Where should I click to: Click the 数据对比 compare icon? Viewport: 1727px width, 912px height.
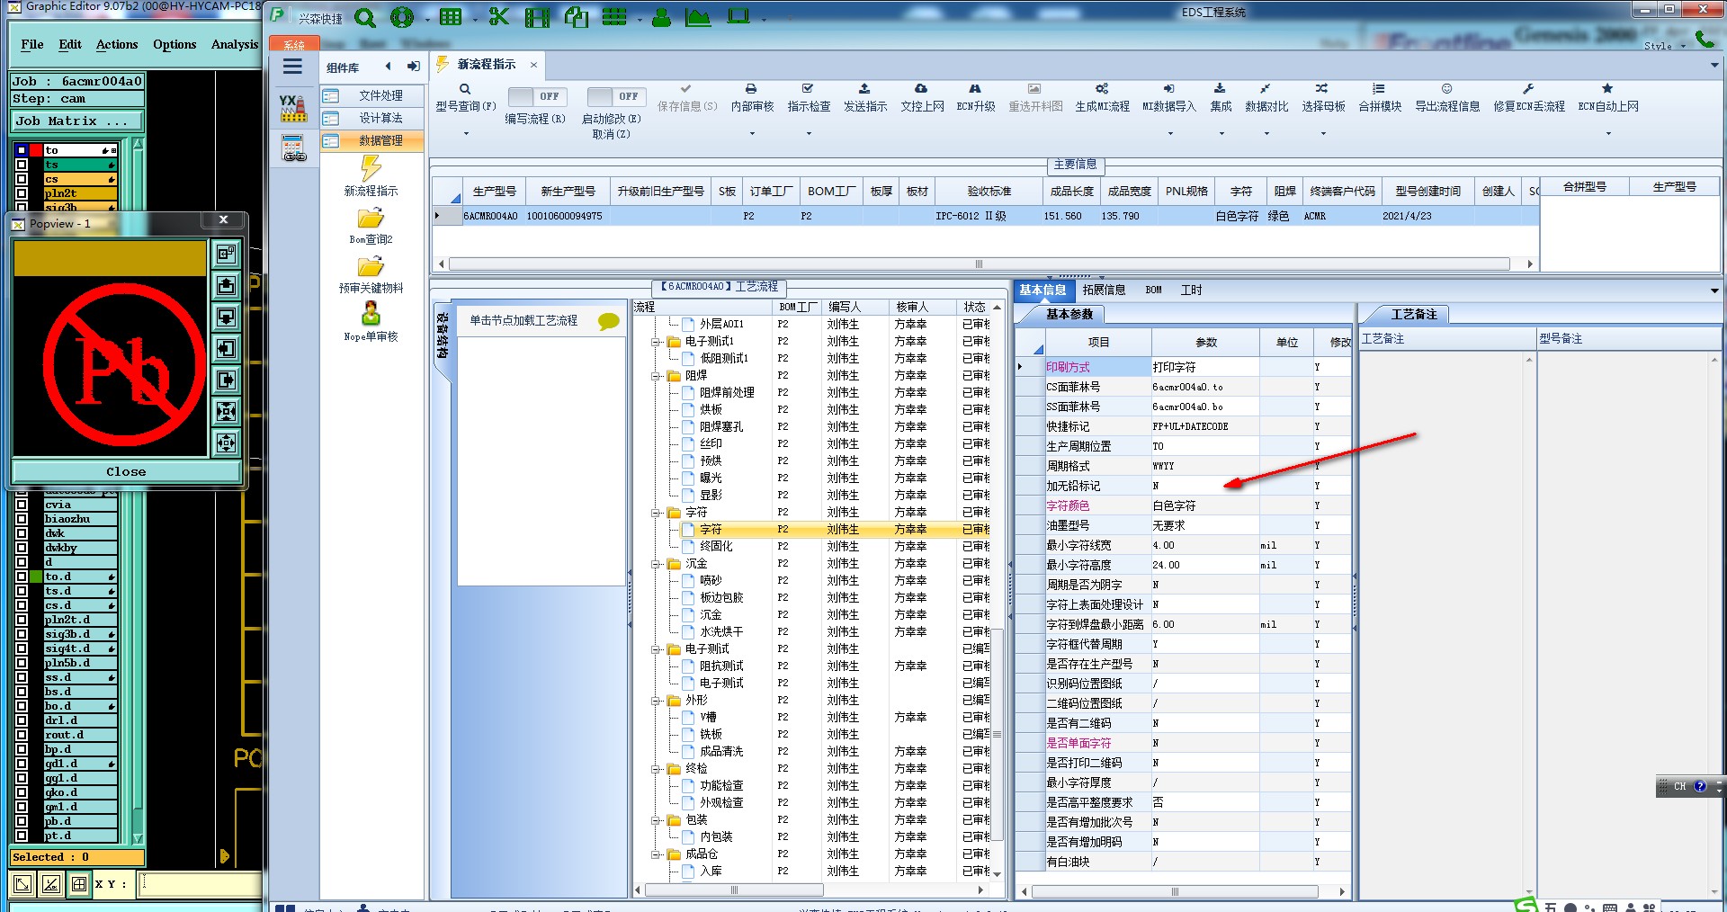[1266, 89]
